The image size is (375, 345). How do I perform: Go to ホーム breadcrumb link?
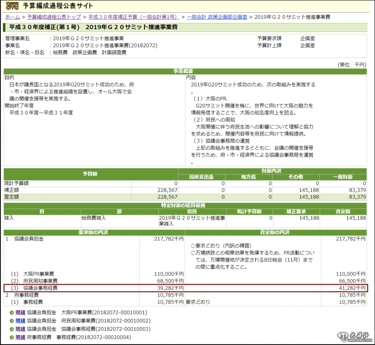pyautogui.click(x=12, y=17)
